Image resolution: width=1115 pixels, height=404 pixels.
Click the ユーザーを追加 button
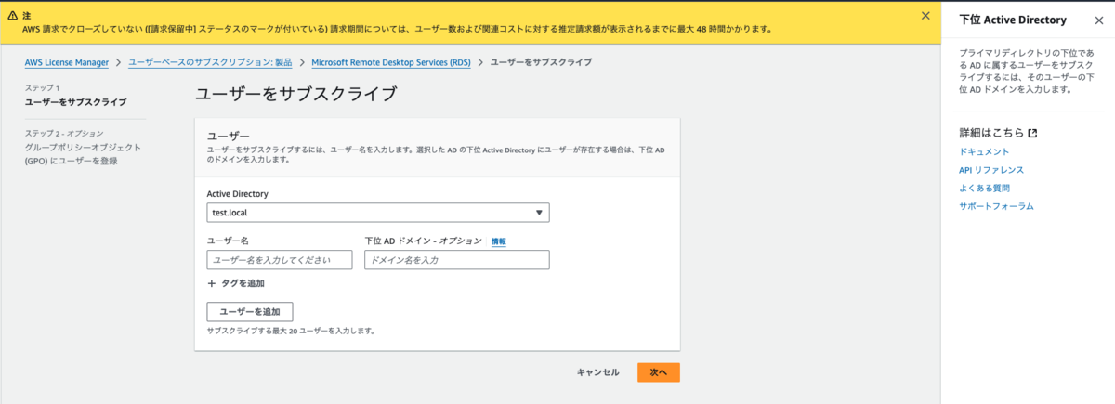[250, 311]
